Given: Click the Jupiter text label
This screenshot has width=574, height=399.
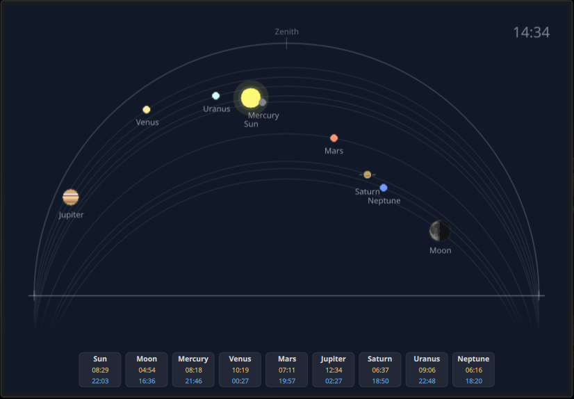Looking at the screenshot, I should click(x=71, y=215).
